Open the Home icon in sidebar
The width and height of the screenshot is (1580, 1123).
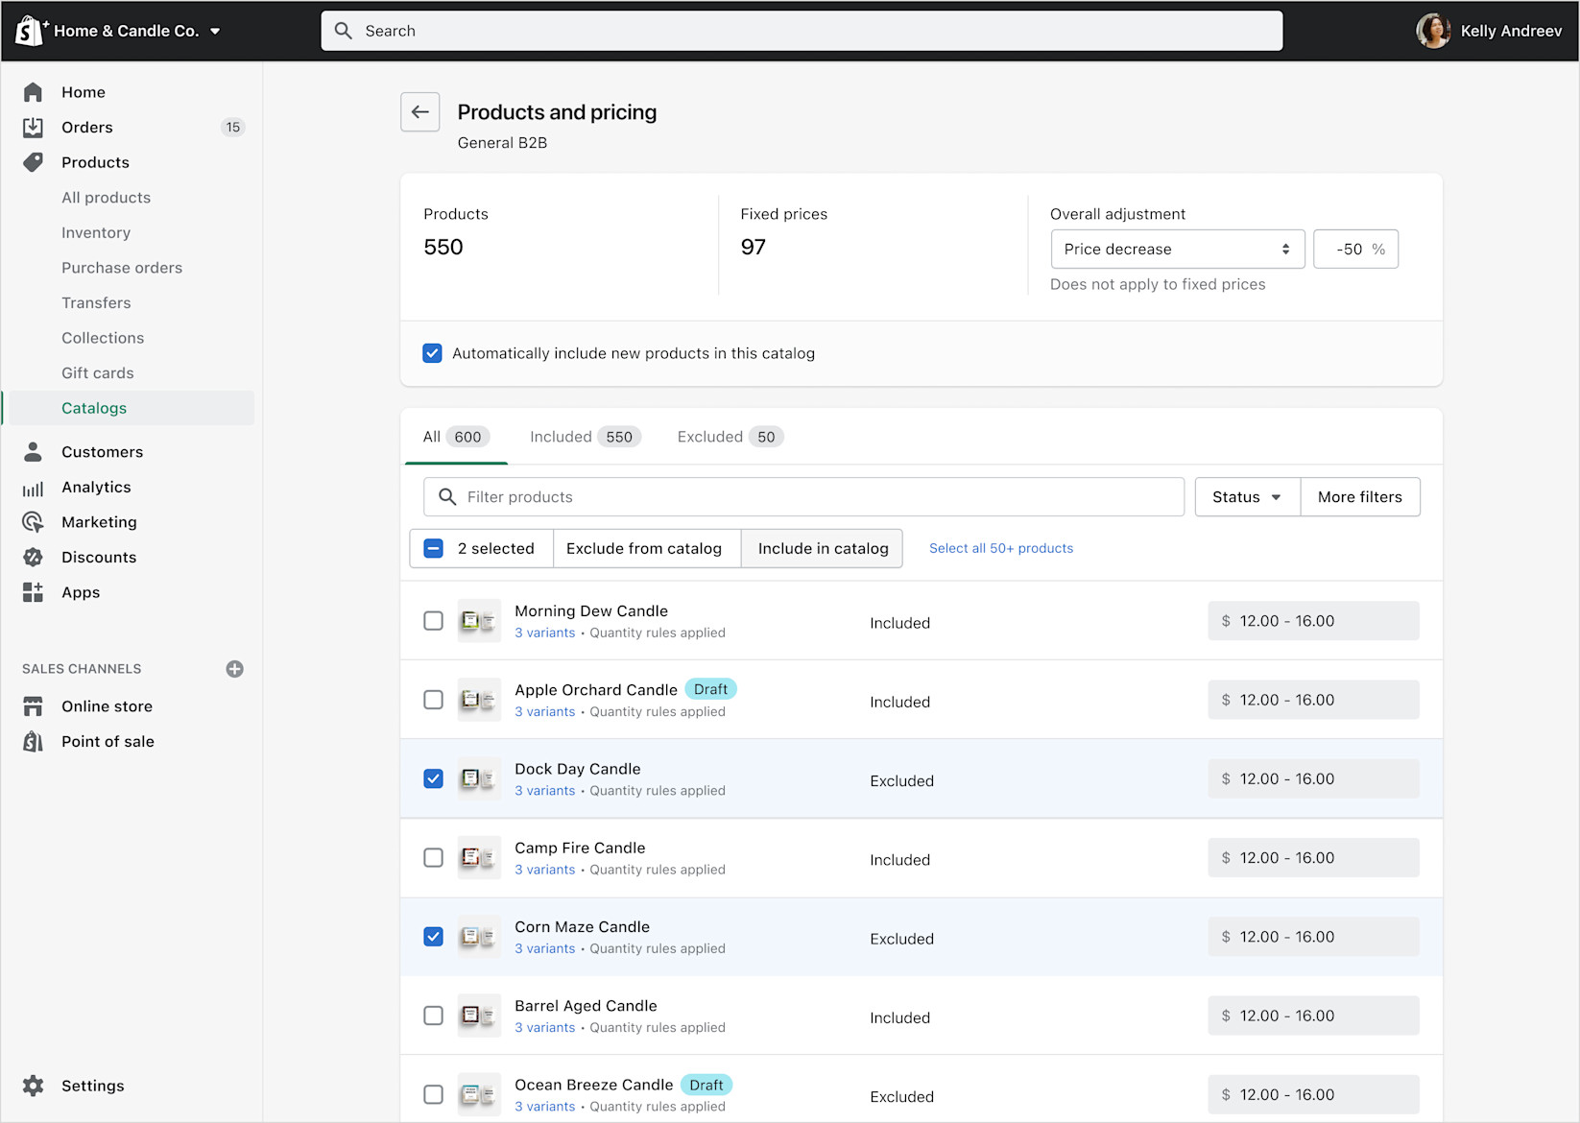pyautogui.click(x=33, y=92)
